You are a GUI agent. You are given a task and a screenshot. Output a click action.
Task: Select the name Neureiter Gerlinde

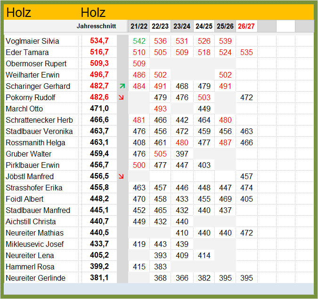tap(36, 278)
